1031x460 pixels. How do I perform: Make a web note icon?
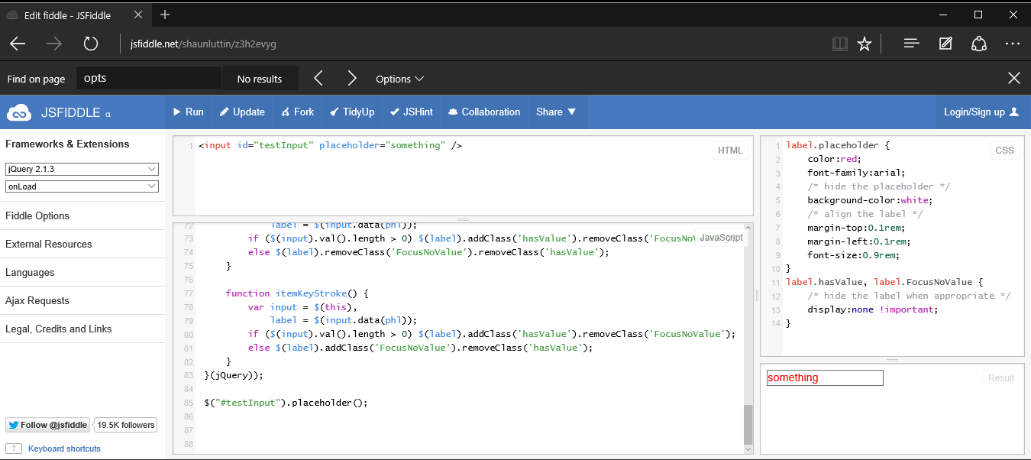coord(945,44)
